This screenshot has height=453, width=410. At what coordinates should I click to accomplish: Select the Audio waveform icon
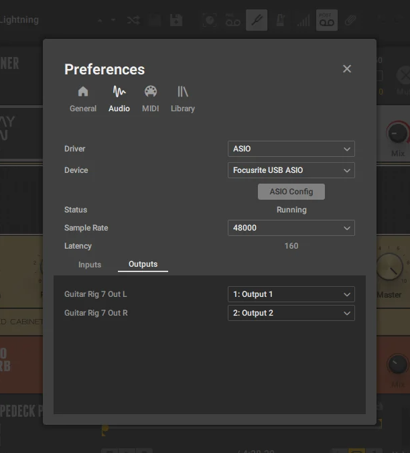(x=119, y=92)
